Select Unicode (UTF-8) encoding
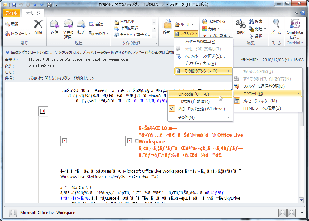The width and height of the screenshot is (309, 221). click(200, 94)
